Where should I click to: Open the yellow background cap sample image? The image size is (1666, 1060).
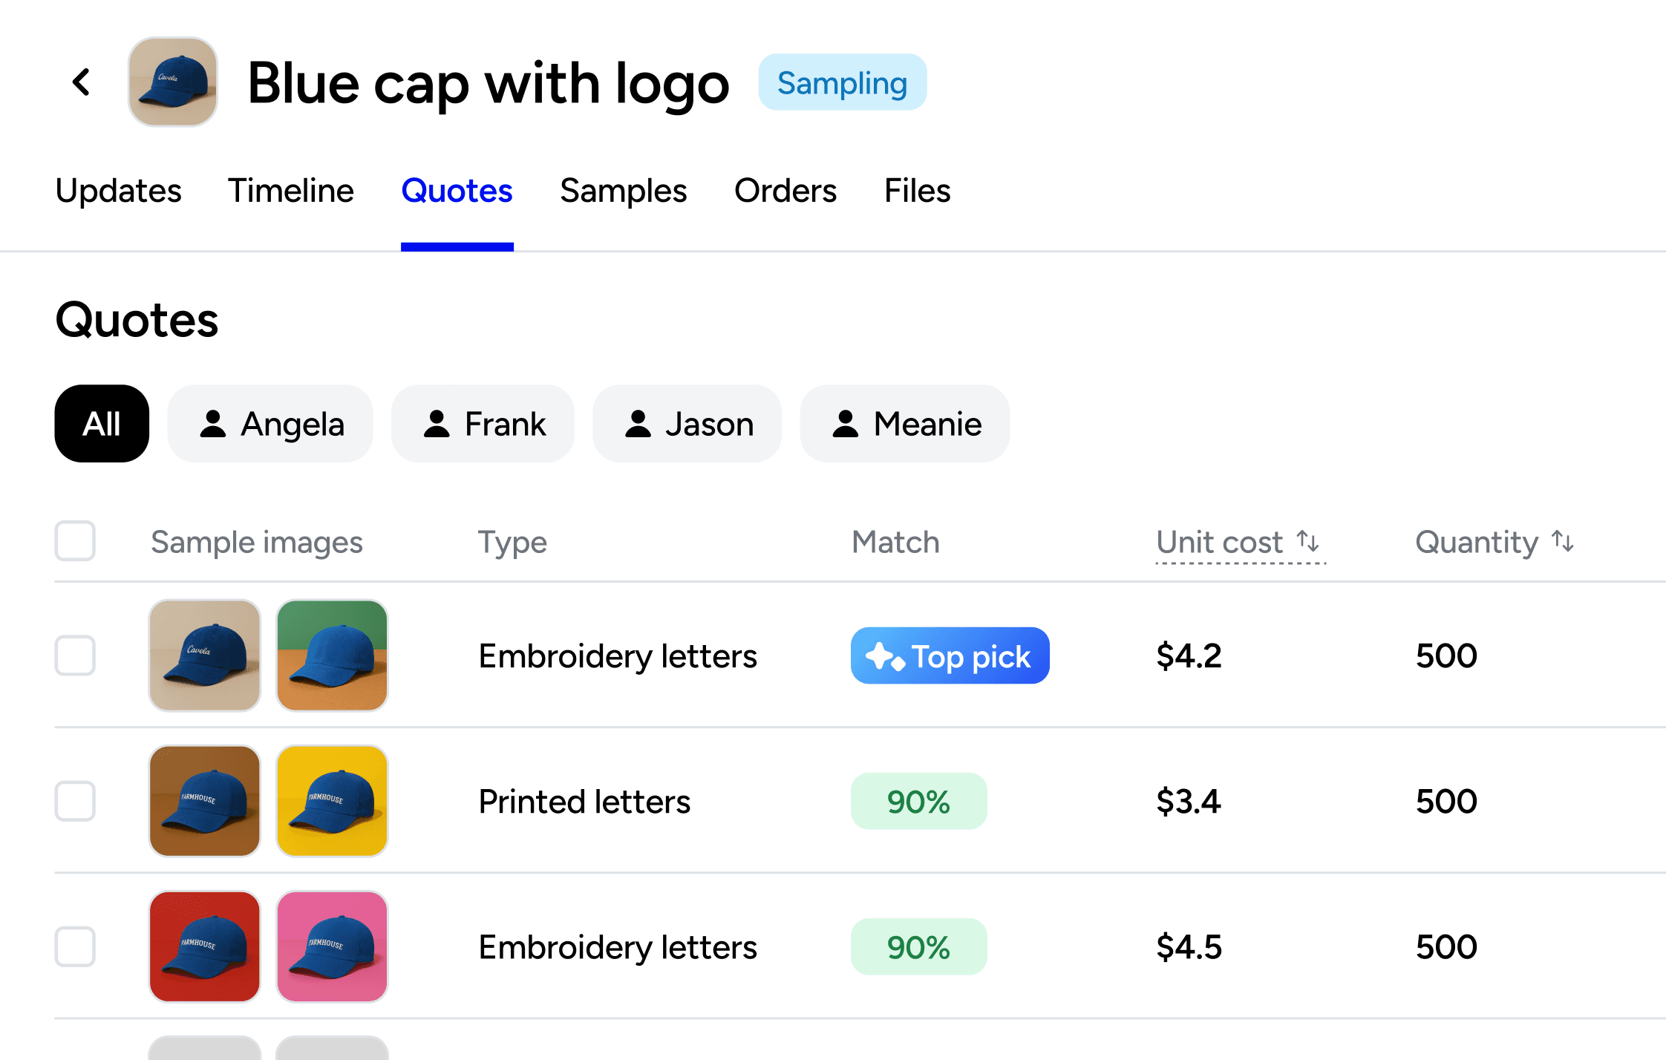tap(332, 801)
